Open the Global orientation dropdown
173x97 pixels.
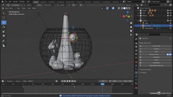click(x=62, y=5)
